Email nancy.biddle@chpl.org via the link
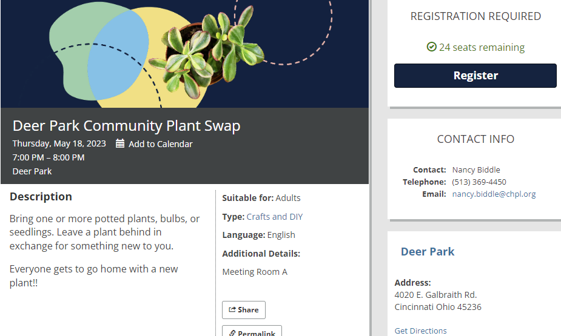Viewport: 561px width, 336px height. click(494, 194)
